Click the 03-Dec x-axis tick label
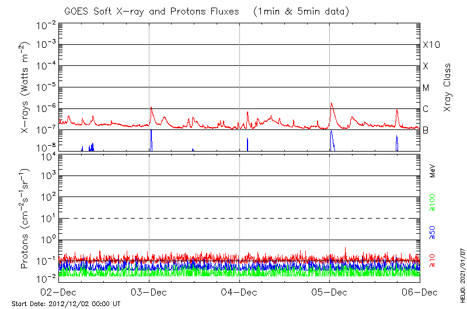Image resolution: width=467 pixels, height=309 pixels. coord(149,292)
